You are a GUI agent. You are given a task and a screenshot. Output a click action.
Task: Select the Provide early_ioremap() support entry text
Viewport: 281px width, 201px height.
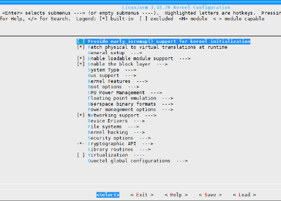pos(169,41)
